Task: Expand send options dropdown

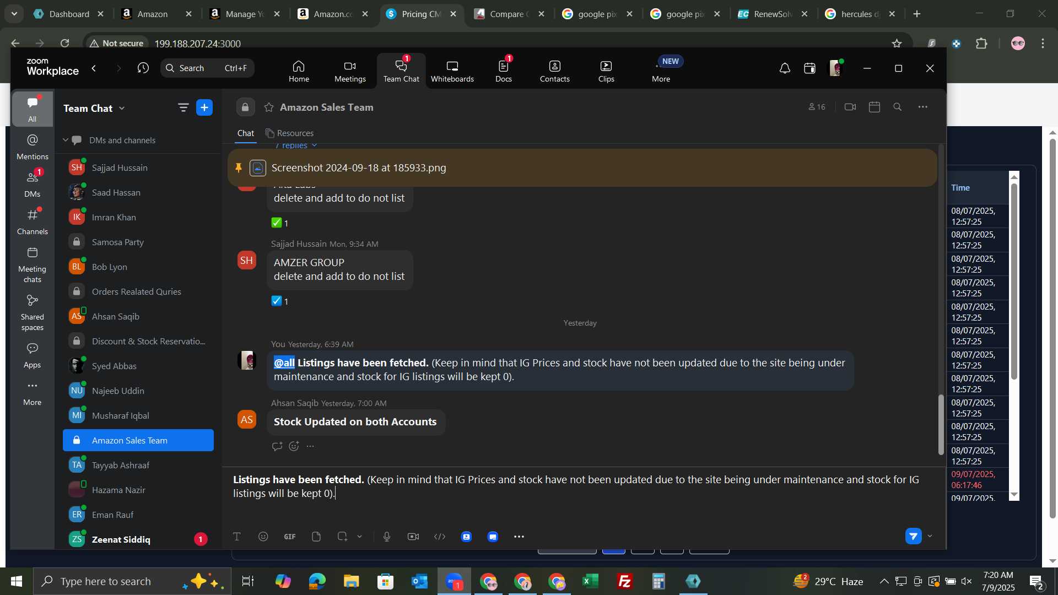Action: point(930,536)
